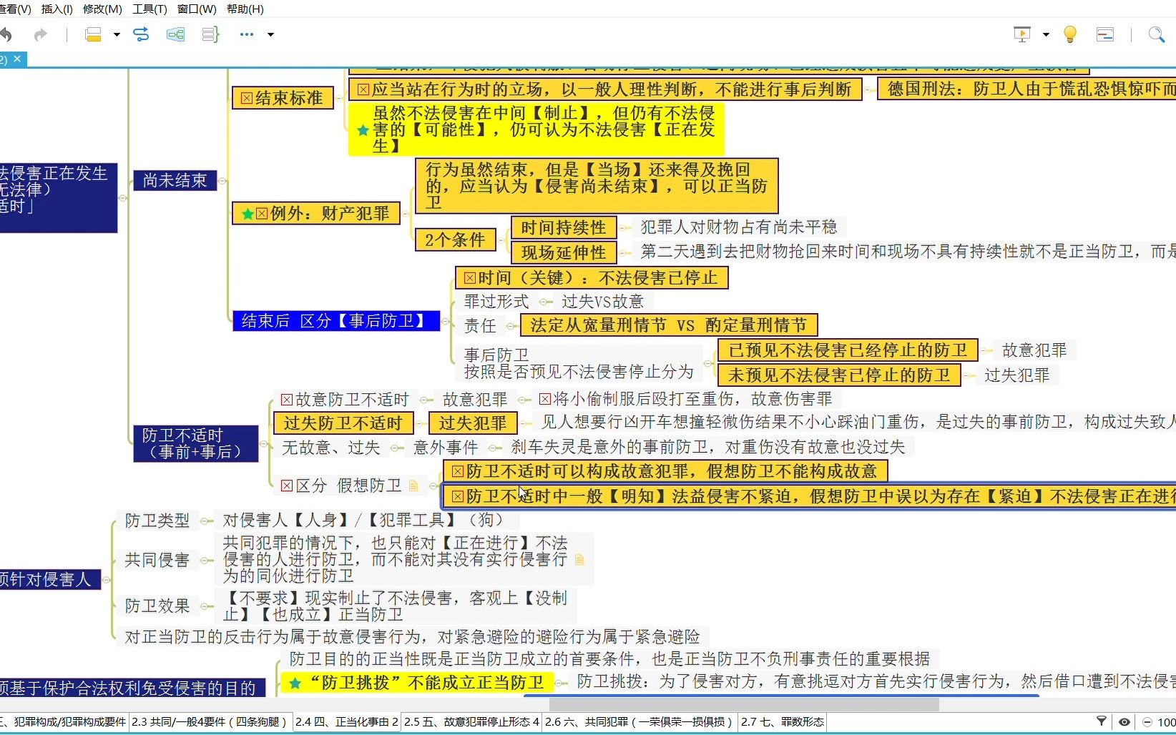
Task: Select the 现场延伸性 topic
Action: tap(564, 252)
